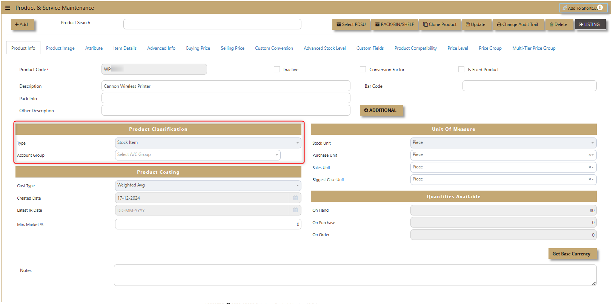
Task: Open the Product Compatibility tab
Action: click(416, 48)
